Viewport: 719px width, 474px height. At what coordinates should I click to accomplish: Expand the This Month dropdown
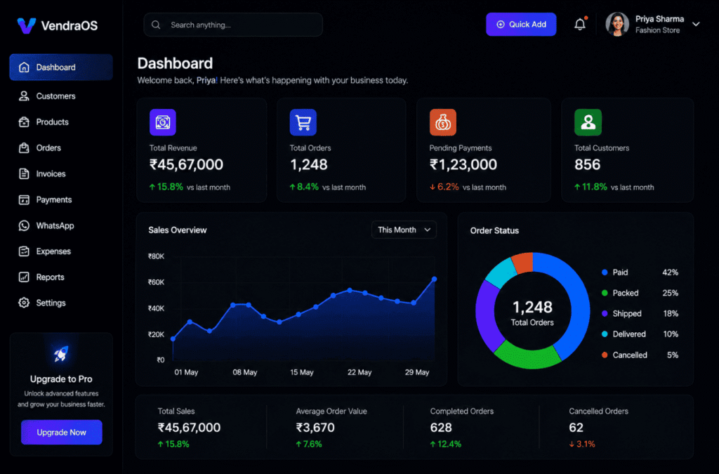click(404, 230)
